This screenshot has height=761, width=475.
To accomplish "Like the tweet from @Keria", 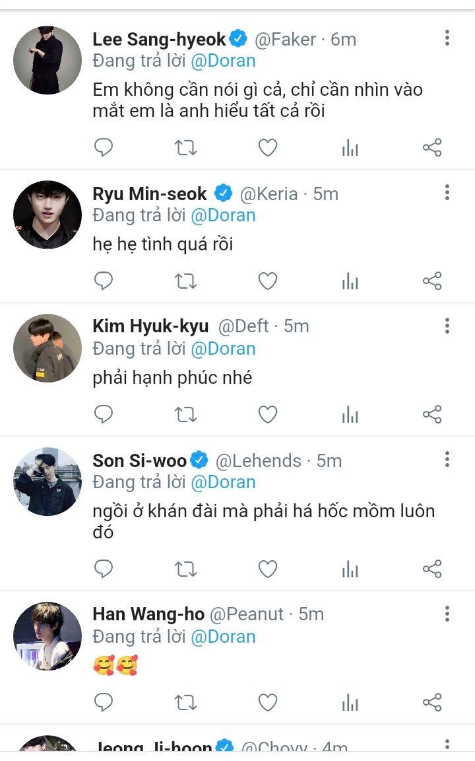I will point(267,281).
